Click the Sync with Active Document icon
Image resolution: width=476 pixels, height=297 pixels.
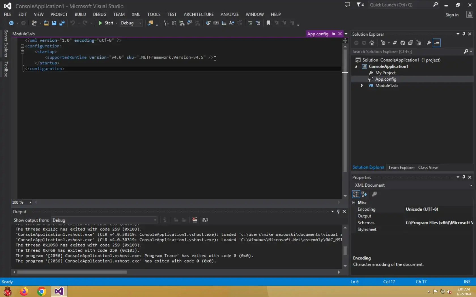pos(395,43)
